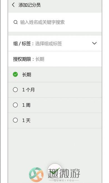Pick the 1 天 duration label

click(26, 120)
